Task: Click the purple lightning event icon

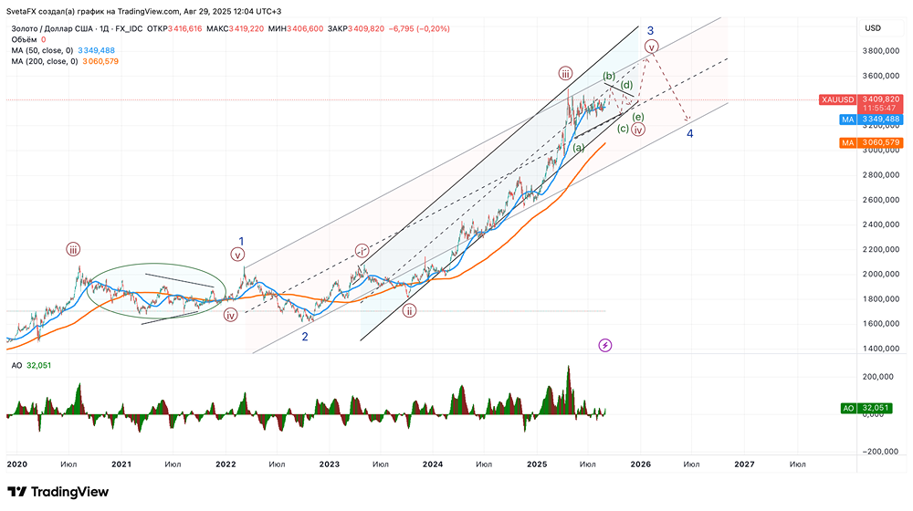Action: 605,346
